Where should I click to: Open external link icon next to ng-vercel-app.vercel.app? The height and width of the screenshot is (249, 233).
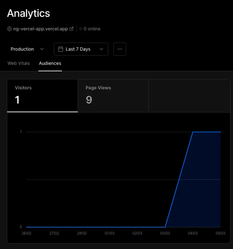click(x=72, y=29)
